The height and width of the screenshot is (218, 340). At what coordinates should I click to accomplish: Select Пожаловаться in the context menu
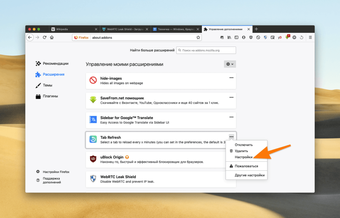[x=246, y=166]
